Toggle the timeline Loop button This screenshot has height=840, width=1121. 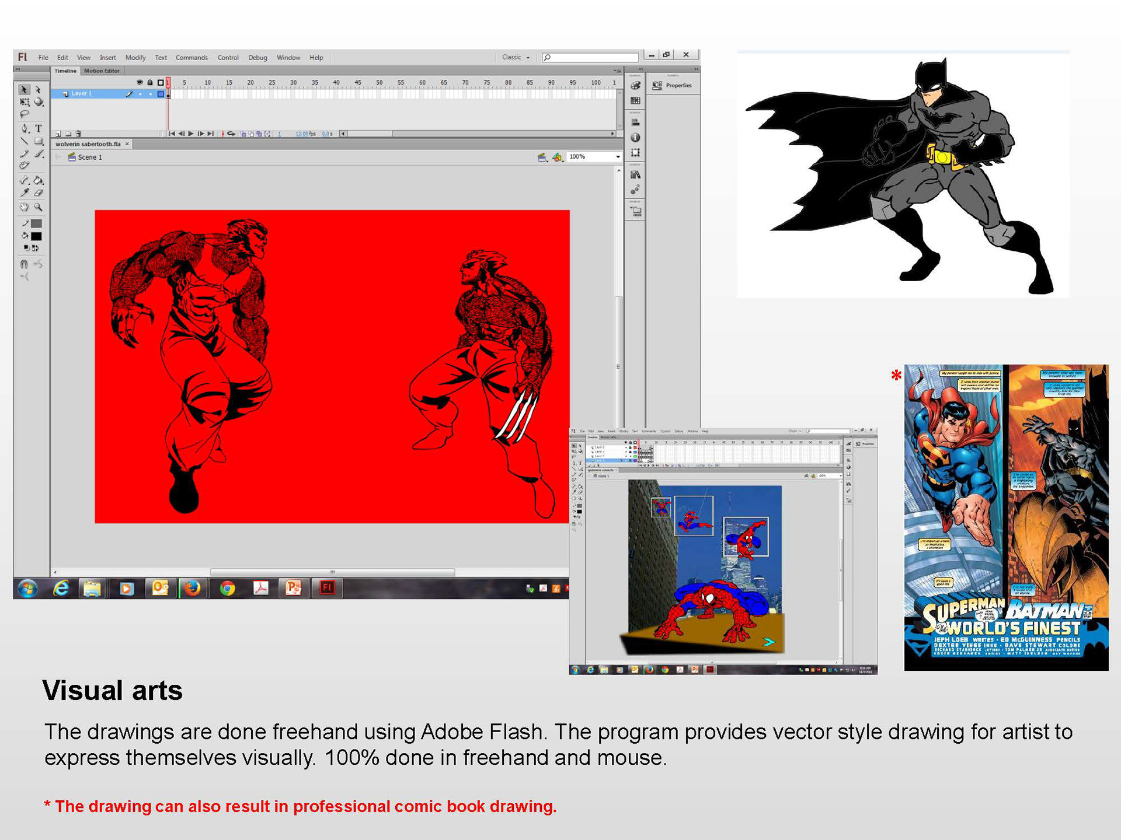click(231, 134)
